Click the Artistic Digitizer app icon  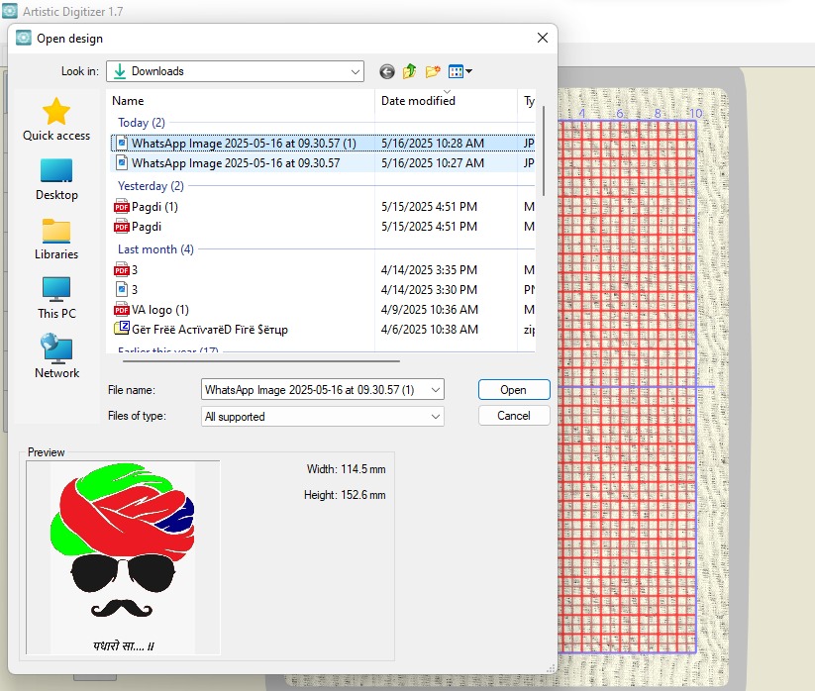(9, 11)
